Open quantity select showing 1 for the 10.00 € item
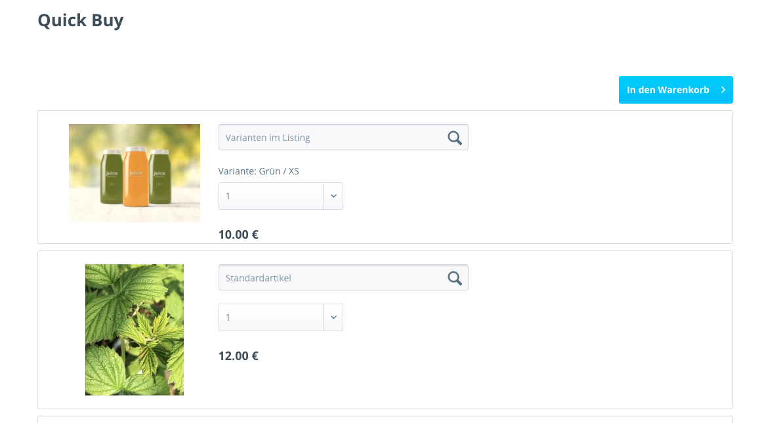 (271, 196)
